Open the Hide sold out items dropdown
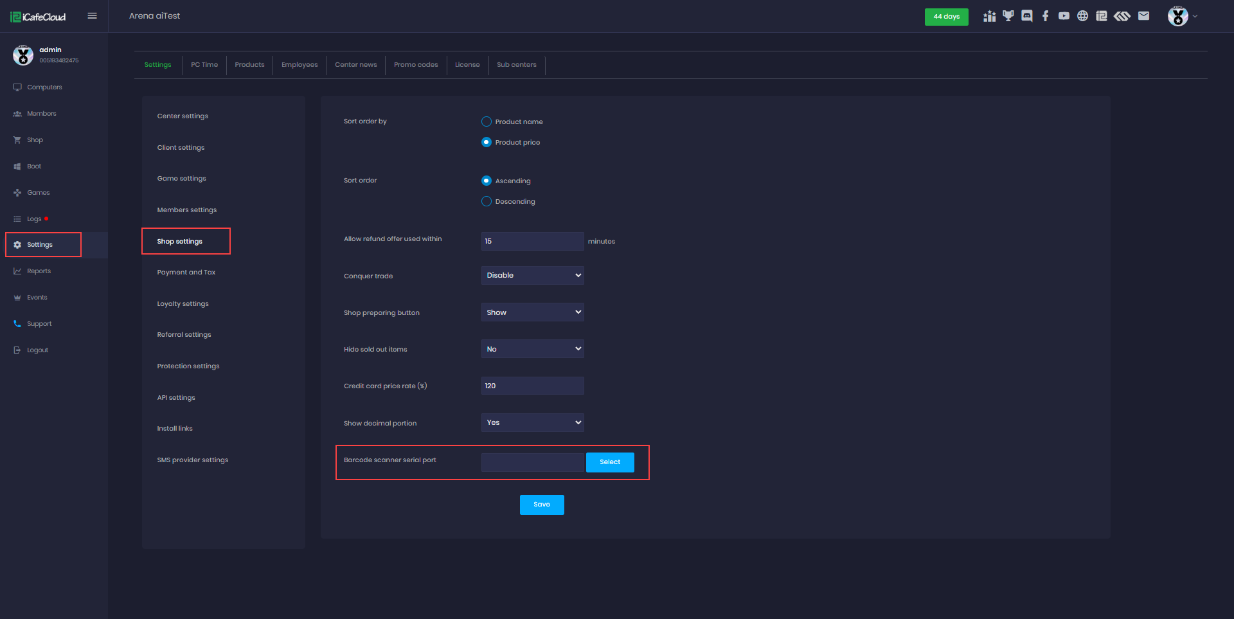Image resolution: width=1234 pixels, height=619 pixels. [x=532, y=348]
